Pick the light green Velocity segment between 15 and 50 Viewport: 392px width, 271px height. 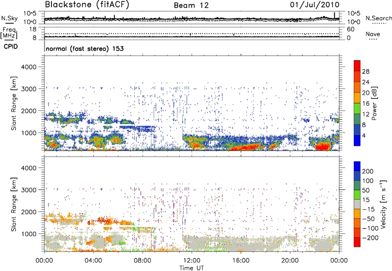[x=357, y=195]
